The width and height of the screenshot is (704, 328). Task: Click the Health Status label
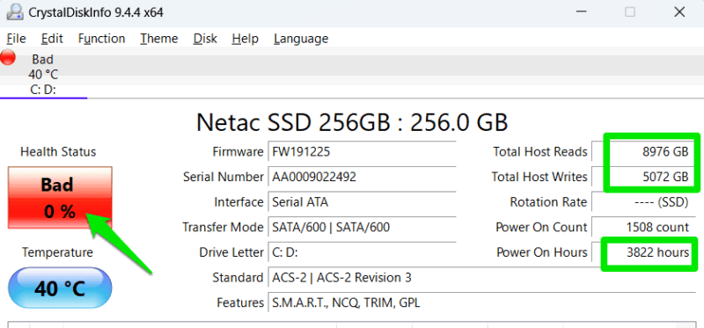tap(58, 152)
